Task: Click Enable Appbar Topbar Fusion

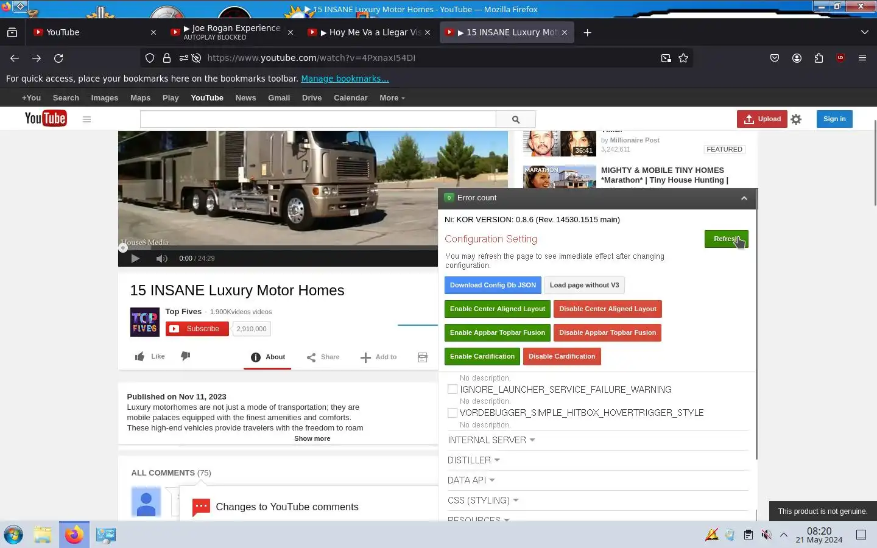Action: coord(498,332)
